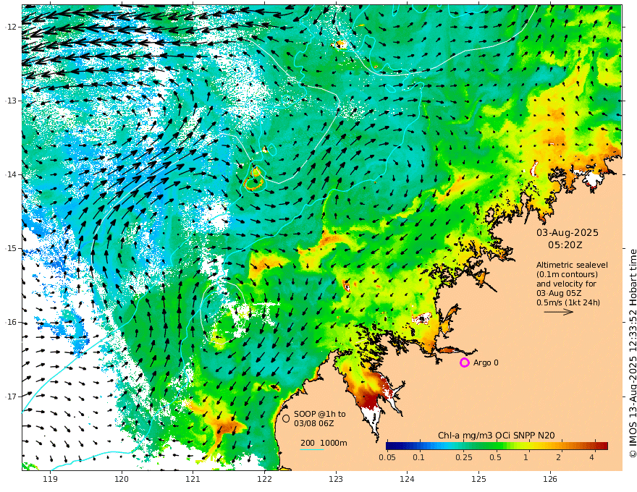This screenshot has width=637, height=492.
Task: Click longitude axis label 119
Action: point(50,479)
